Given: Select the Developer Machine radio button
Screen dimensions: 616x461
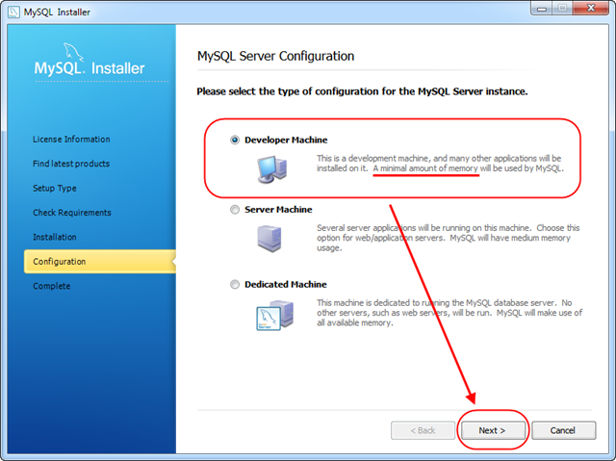Looking at the screenshot, I should pos(235,140).
